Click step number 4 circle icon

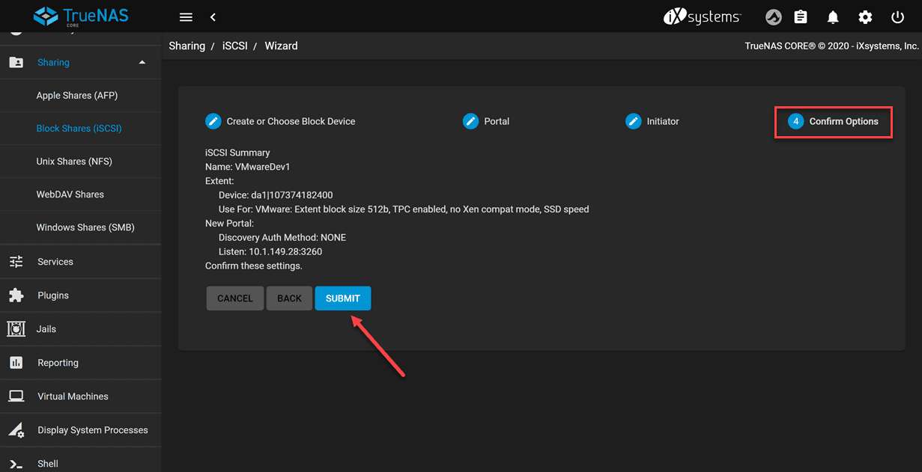pos(795,121)
